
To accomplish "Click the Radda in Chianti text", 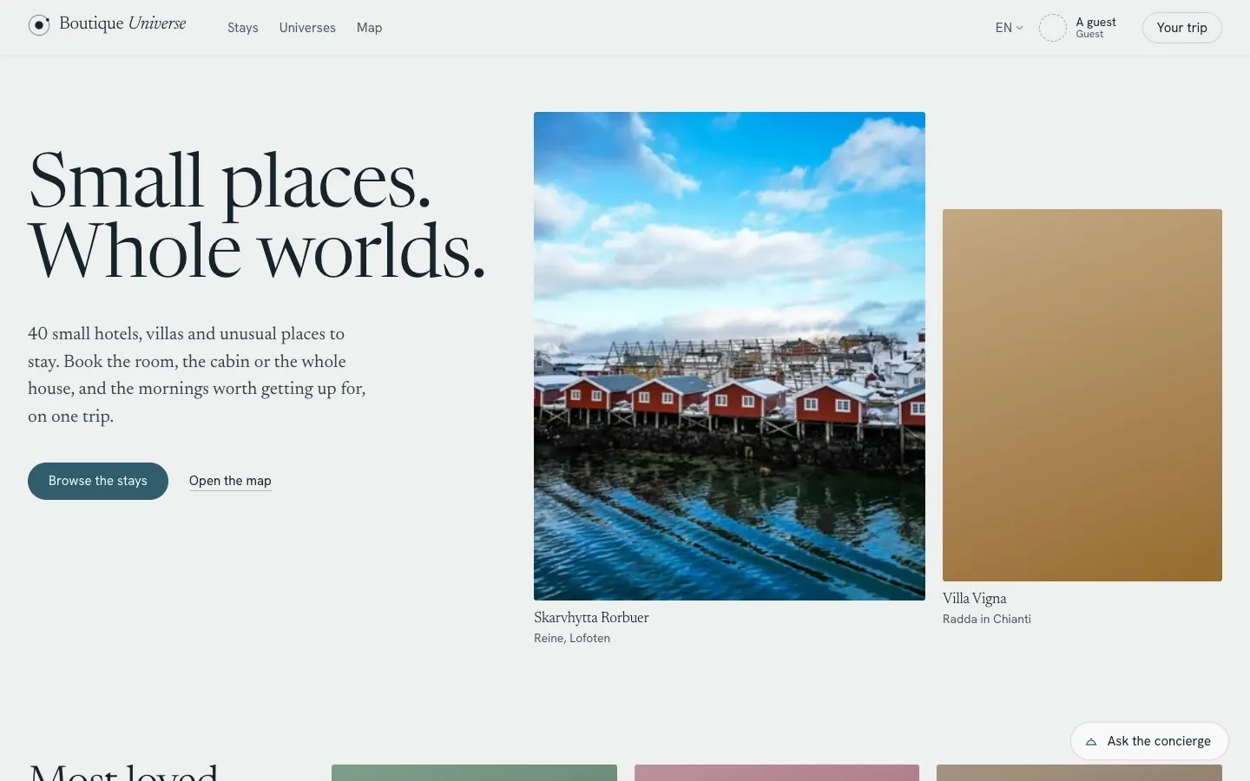I will tap(987, 619).
